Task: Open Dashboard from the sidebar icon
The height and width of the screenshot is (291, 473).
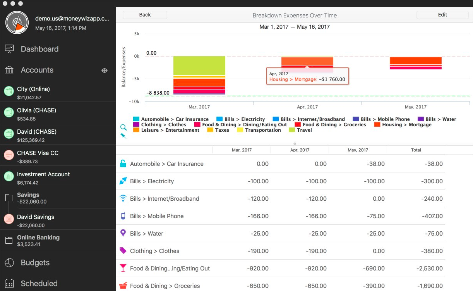Action: (x=9, y=49)
